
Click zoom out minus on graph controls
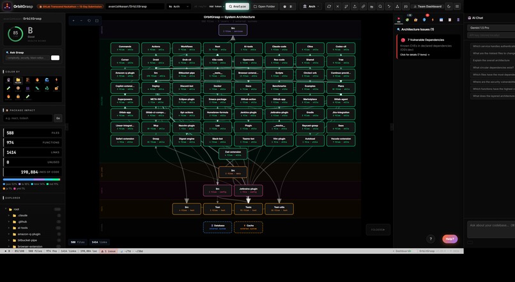[81, 20]
